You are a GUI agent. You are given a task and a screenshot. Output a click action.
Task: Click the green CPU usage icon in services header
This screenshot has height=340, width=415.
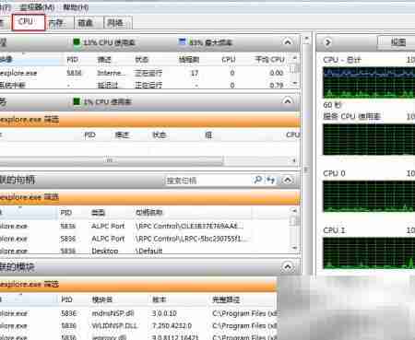(x=77, y=101)
